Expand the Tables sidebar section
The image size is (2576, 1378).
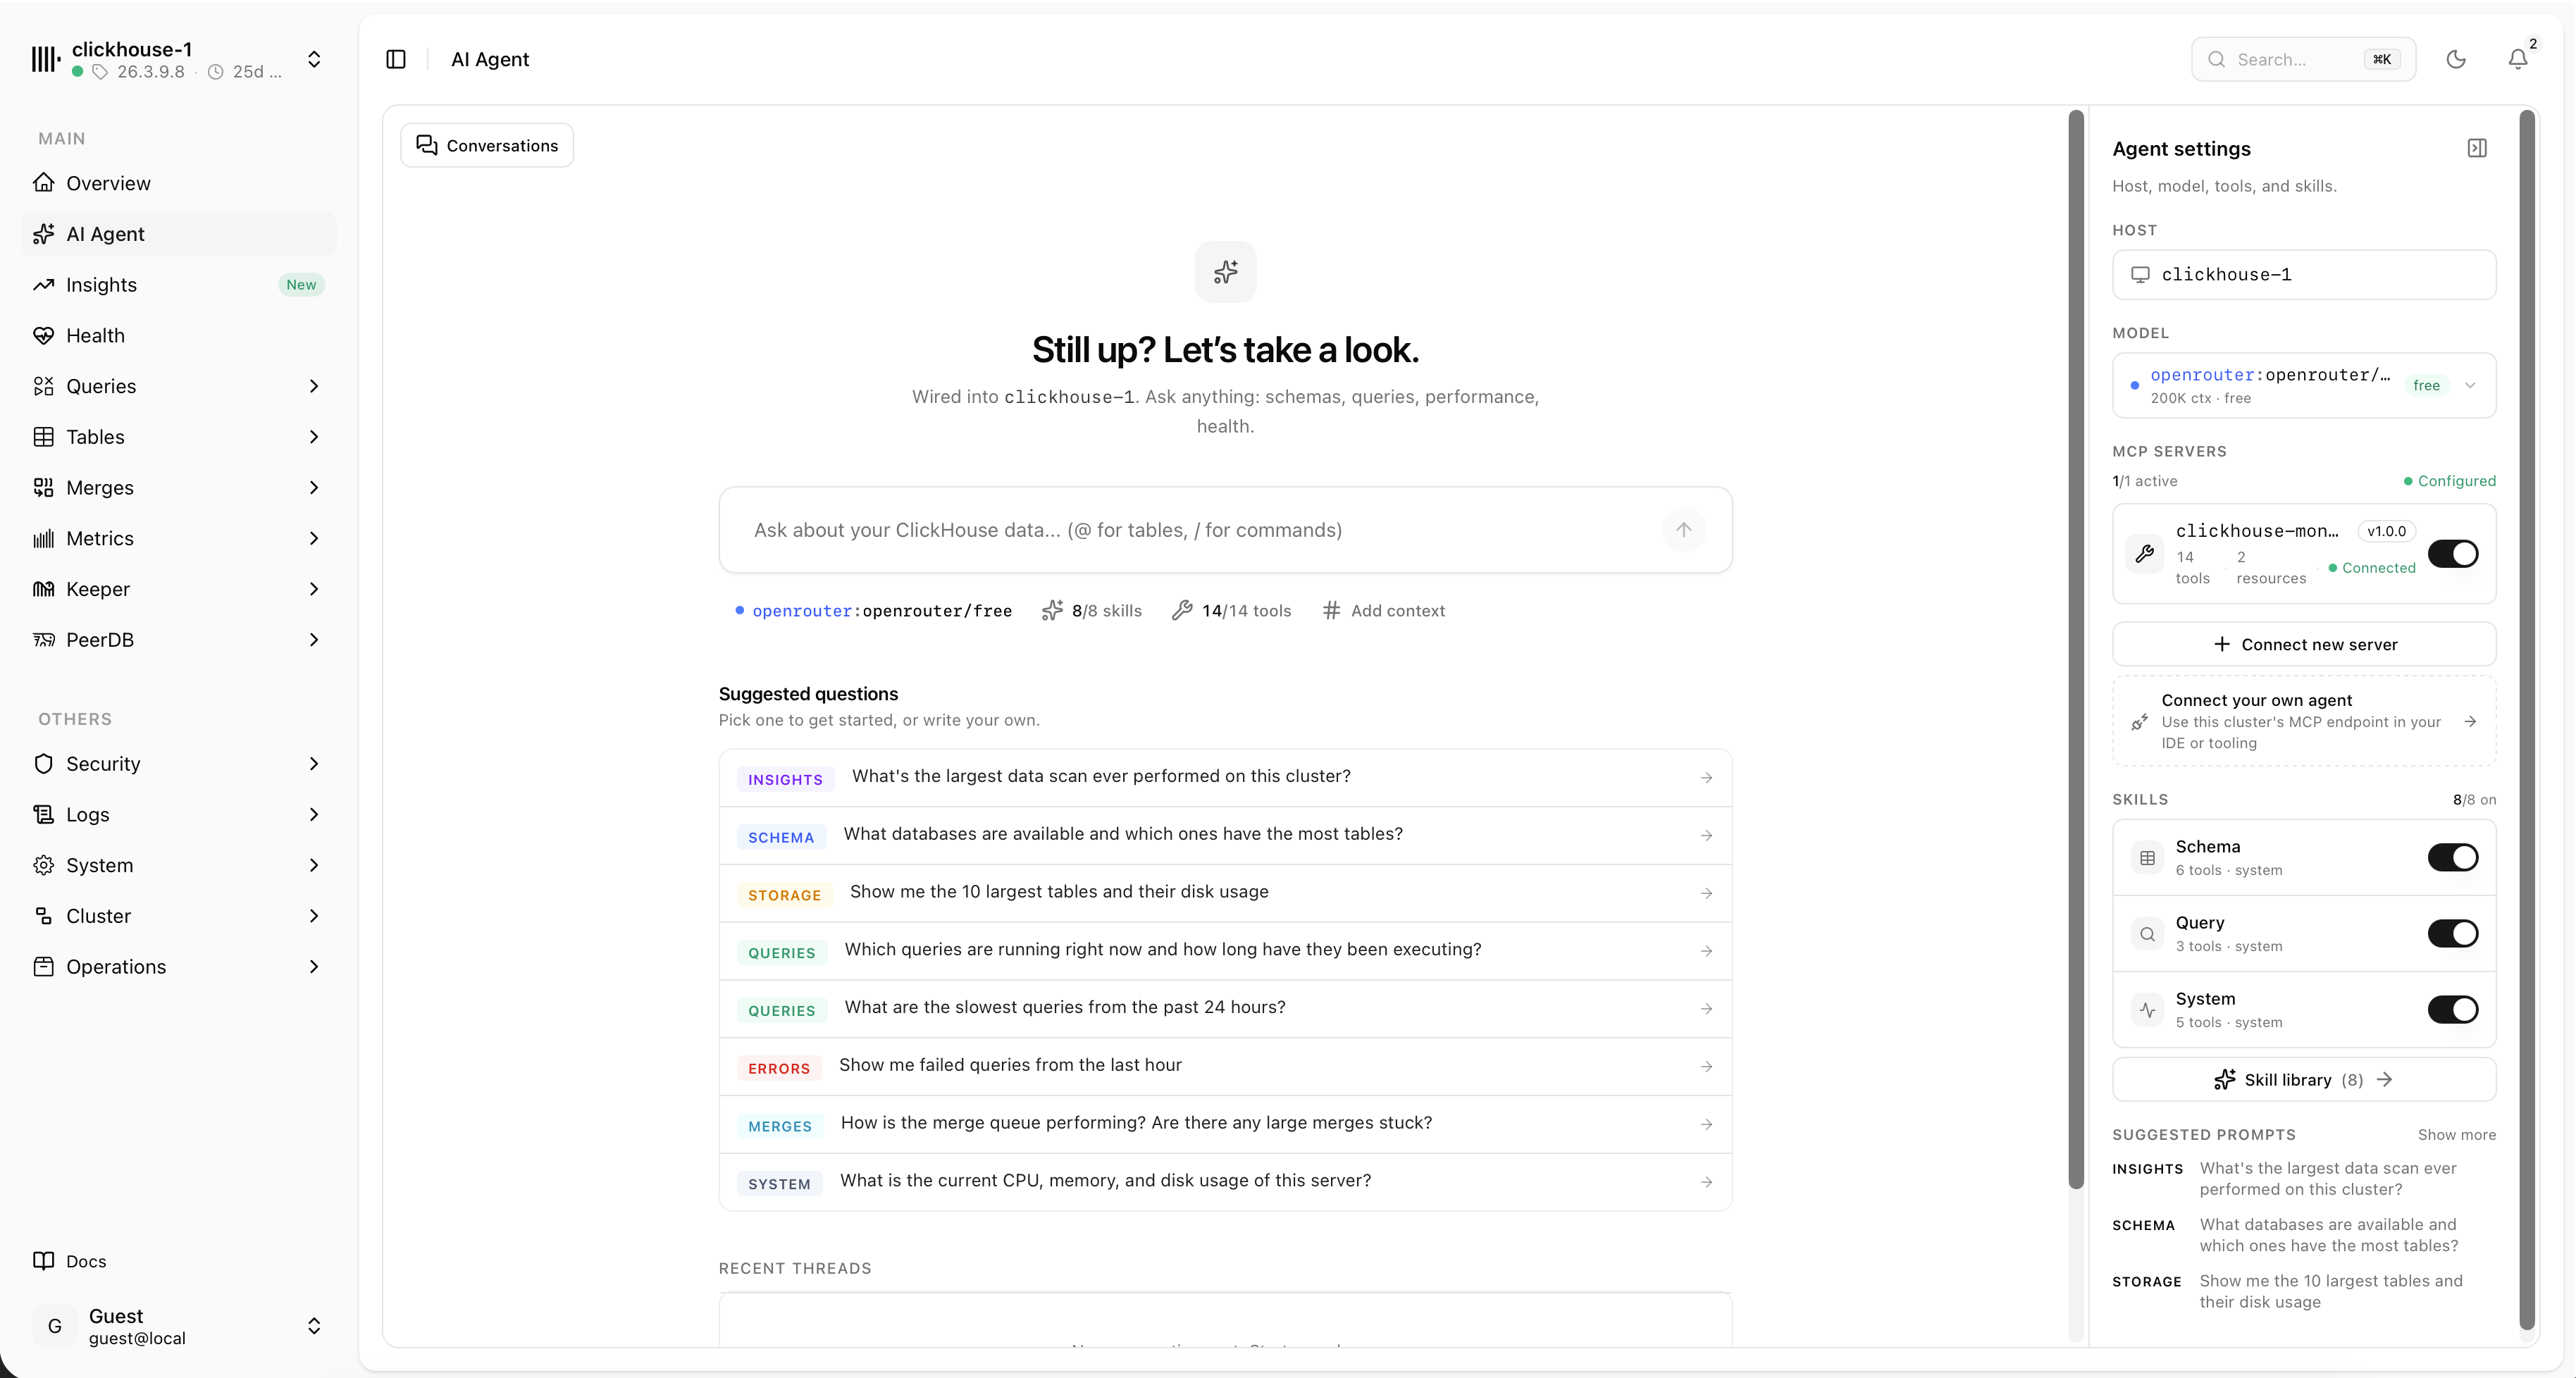coord(314,437)
